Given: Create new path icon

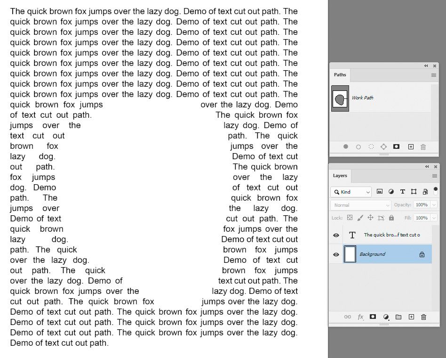Looking at the screenshot, I should tap(411, 146).
